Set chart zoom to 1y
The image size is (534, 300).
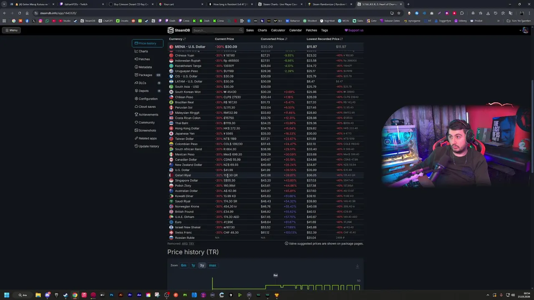click(193, 265)
